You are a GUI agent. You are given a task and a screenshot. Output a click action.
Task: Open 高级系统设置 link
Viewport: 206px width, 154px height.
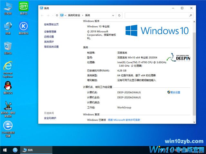point(51,47)
